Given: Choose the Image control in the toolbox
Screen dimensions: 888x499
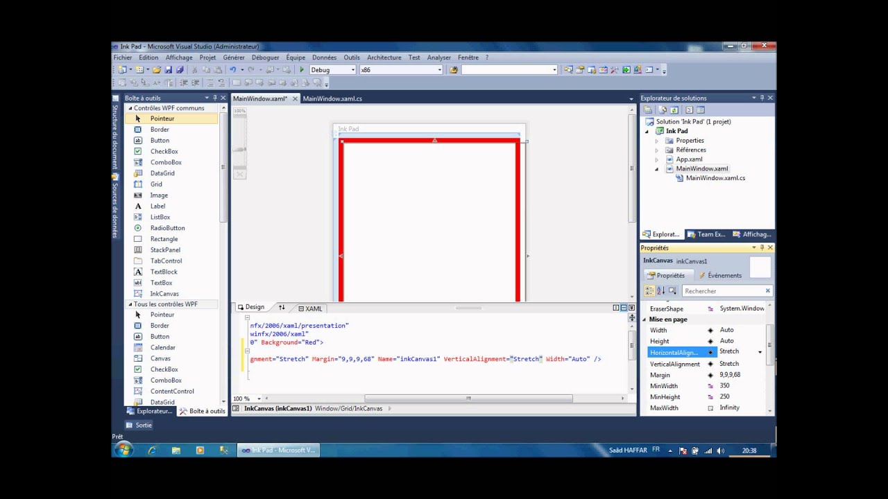Looking at the screenshot, I should pyautogui.click(x=171, y=195).
